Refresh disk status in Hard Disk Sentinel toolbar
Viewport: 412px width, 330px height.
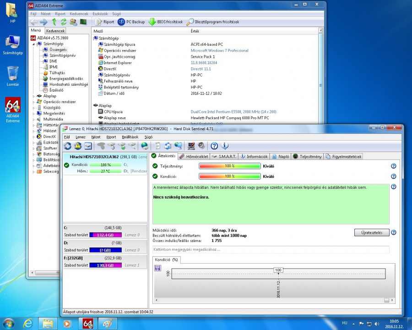pos(68,146)
